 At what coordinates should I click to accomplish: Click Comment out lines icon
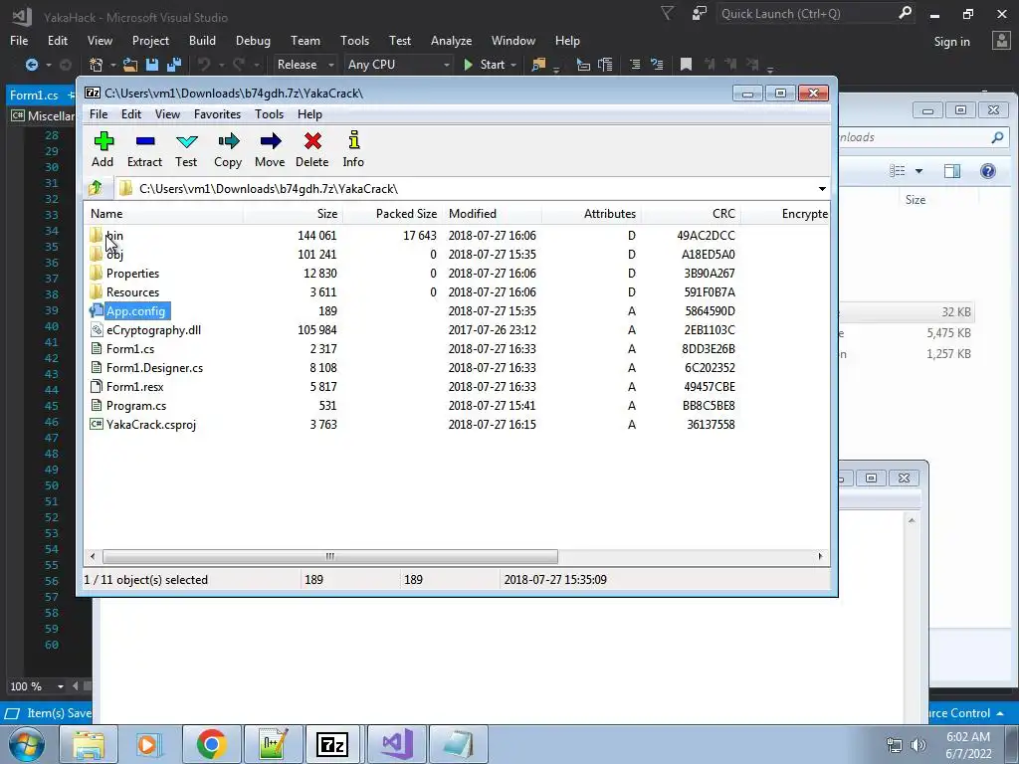coord(635,65)
